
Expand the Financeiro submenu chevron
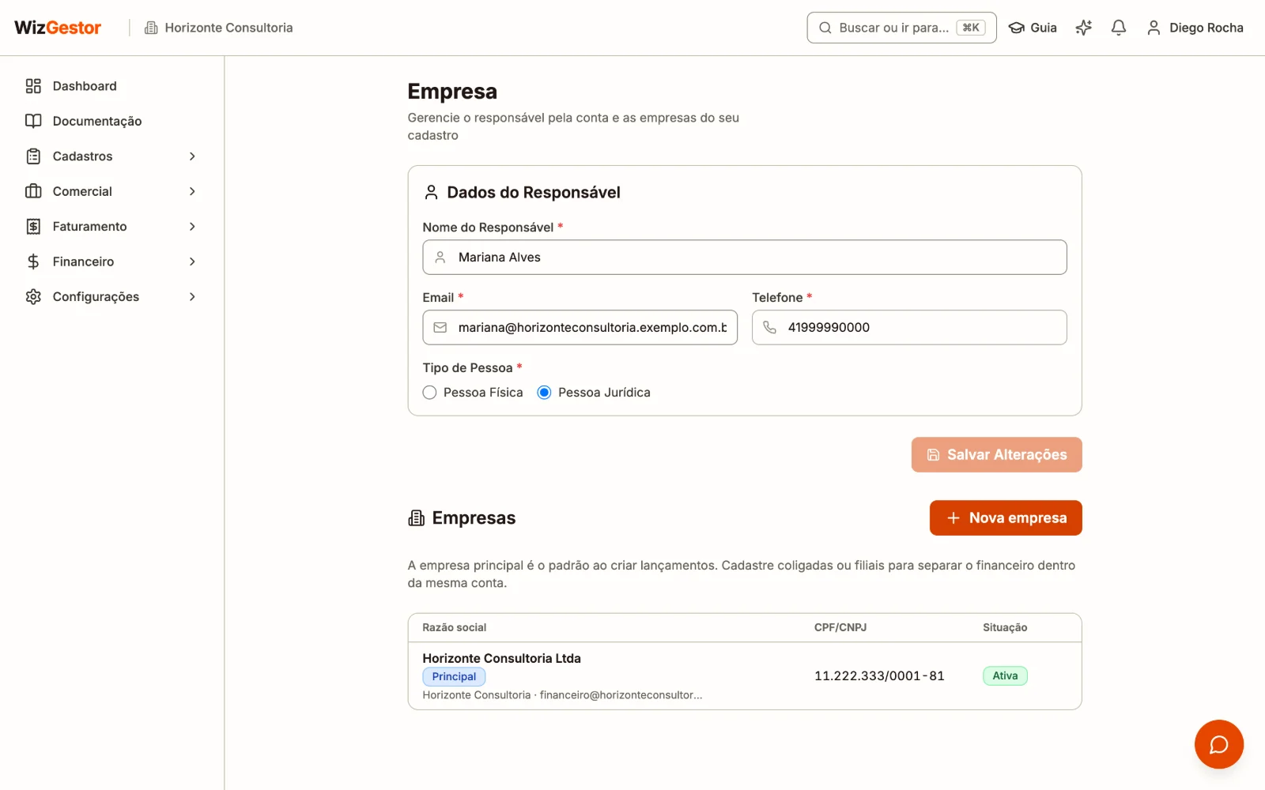coord(192,261)
